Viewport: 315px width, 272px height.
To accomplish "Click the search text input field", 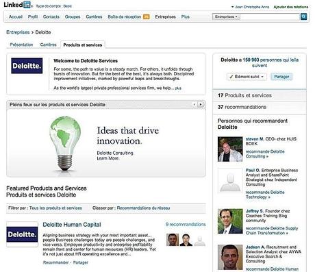I will click(270, 16).
